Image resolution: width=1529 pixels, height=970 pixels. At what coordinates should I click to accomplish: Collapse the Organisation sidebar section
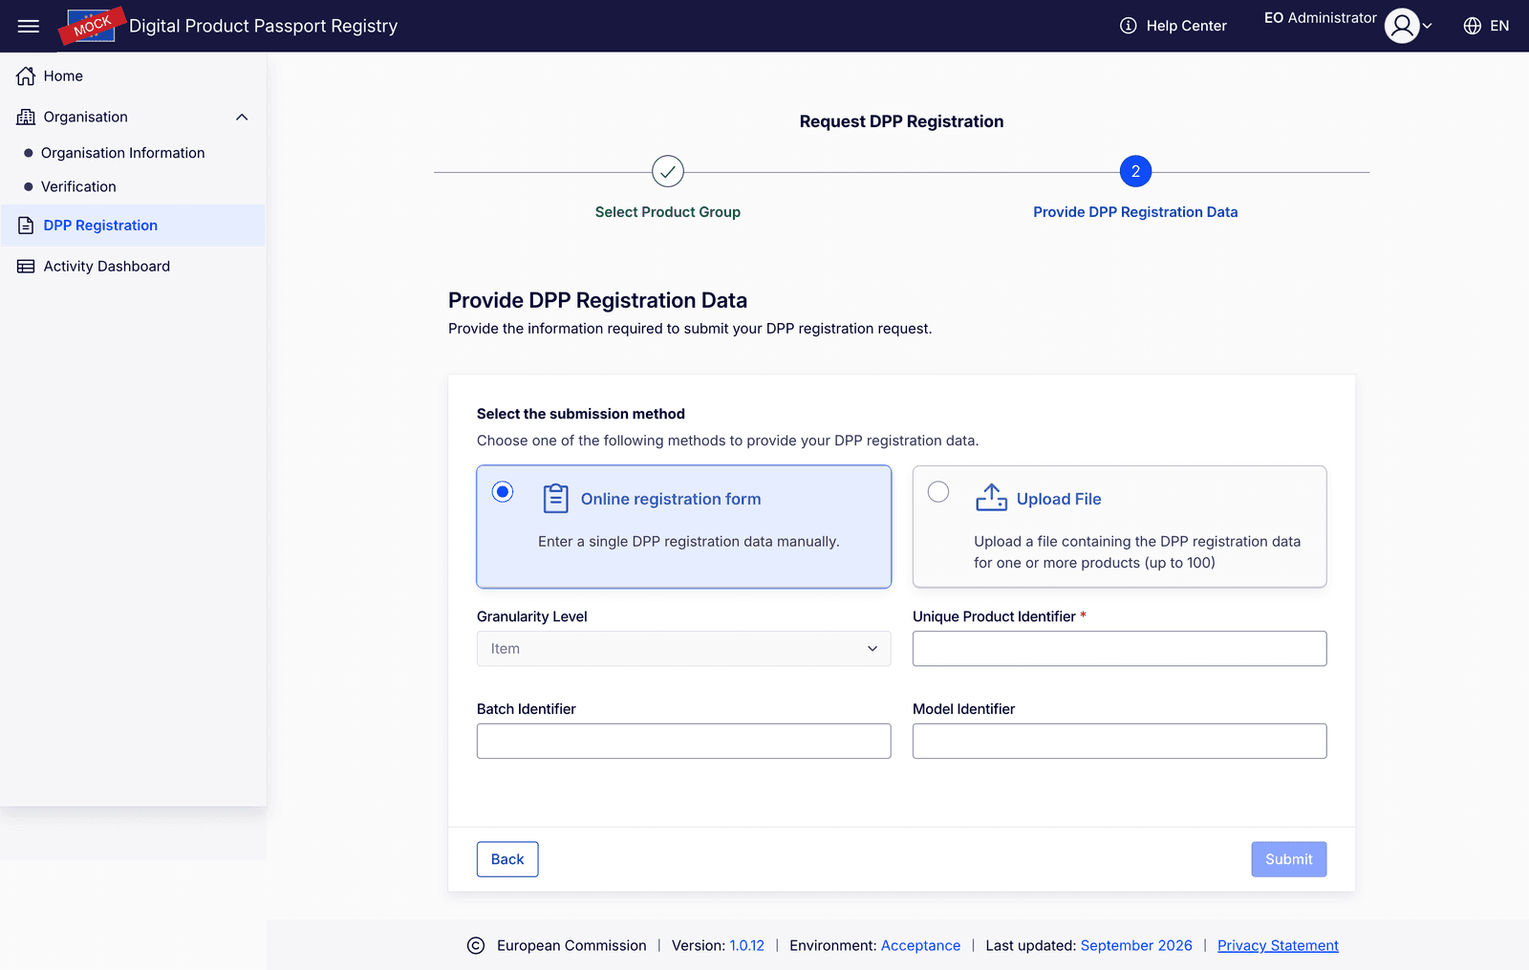(x=242, y=117)
